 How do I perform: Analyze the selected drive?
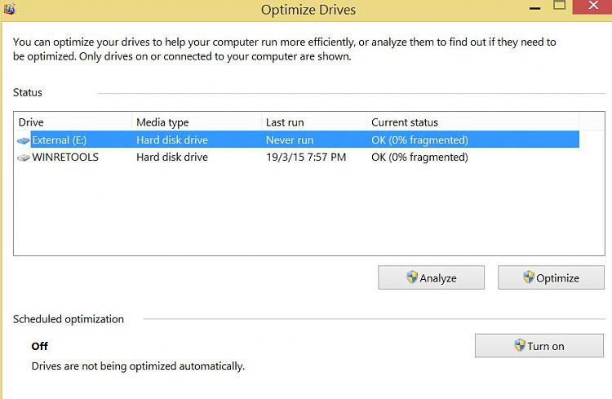[431, 277]
